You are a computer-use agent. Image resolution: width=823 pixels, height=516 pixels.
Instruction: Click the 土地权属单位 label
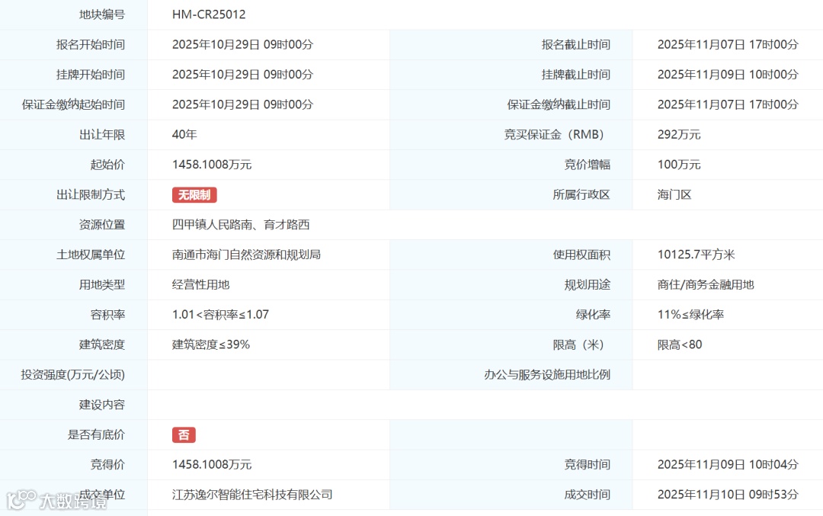click(91, 255)
